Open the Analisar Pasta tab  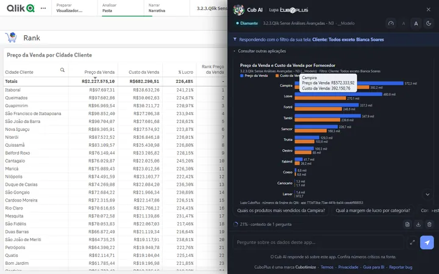tap(121, 8)
